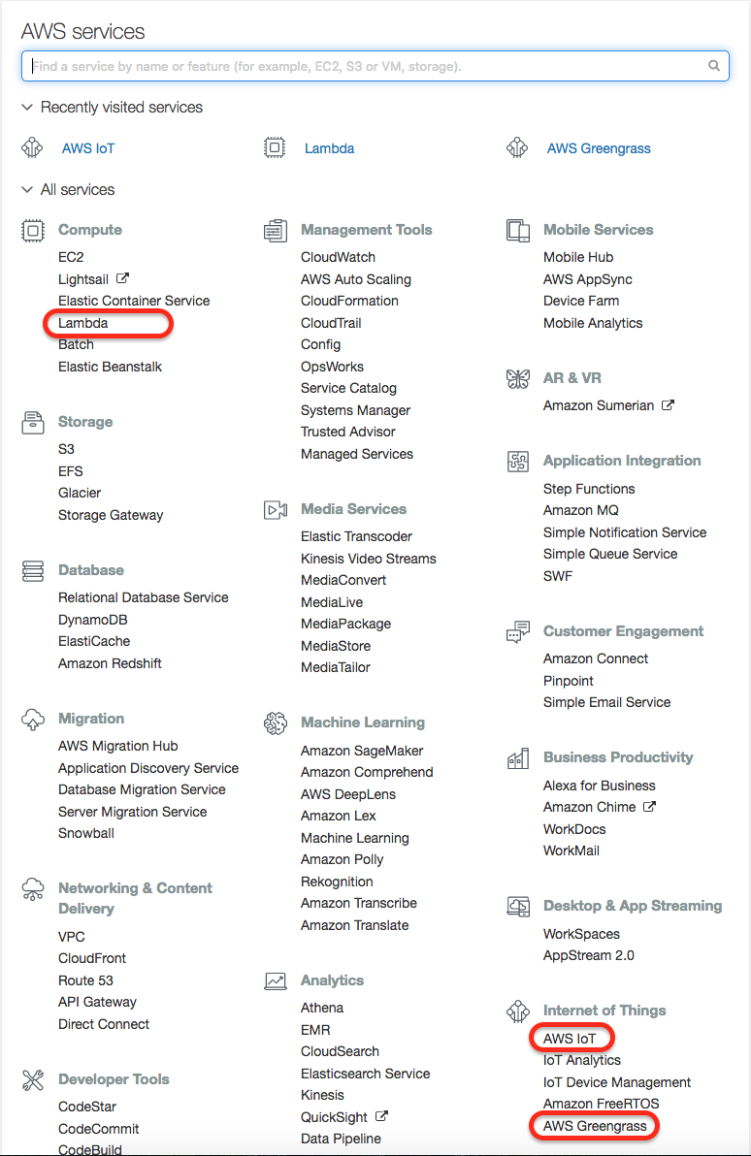
Task: Click the Media Services video icon
Action: pyautogui.click(x=276, y=510)
